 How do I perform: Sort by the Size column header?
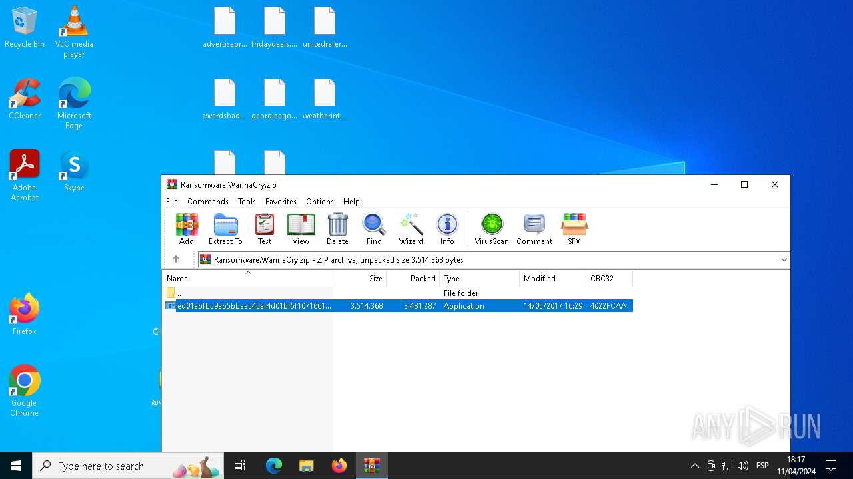click(360, 278)
